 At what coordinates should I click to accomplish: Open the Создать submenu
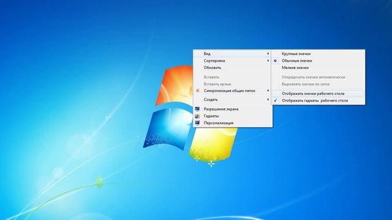233,100
